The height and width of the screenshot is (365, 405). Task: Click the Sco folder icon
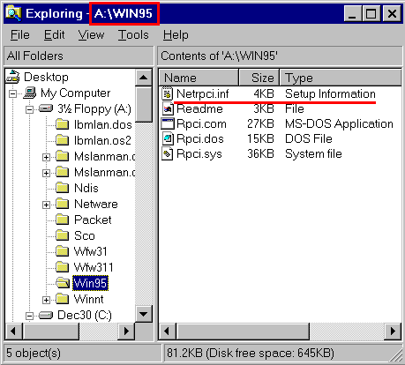(x=62, y=235)
